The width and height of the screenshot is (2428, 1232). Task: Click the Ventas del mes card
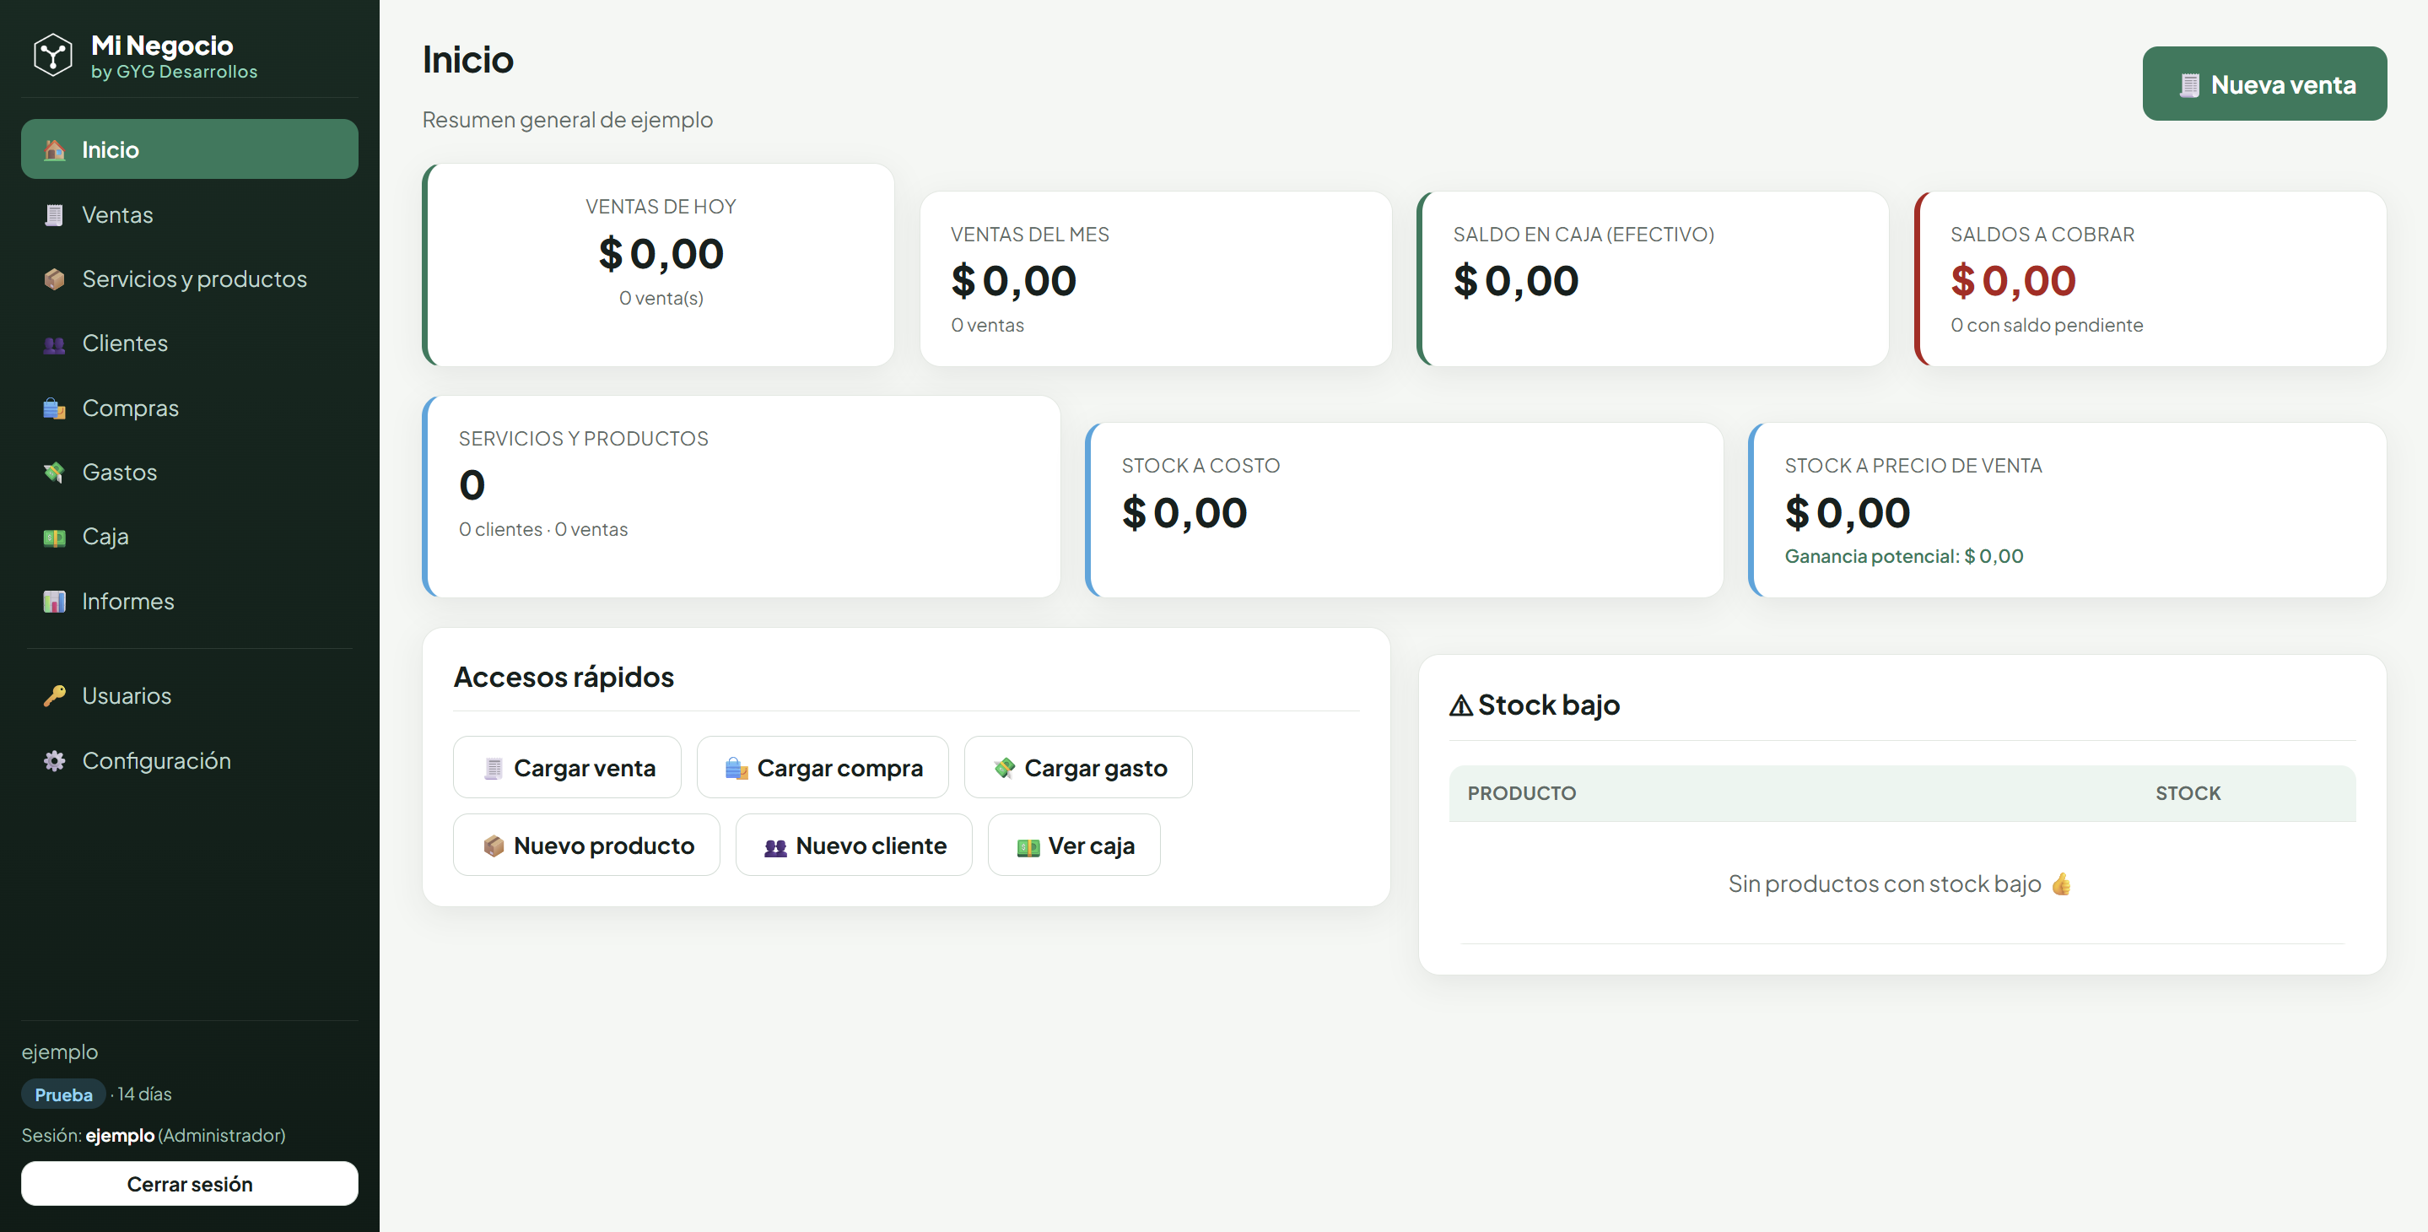click(1156, 279)
